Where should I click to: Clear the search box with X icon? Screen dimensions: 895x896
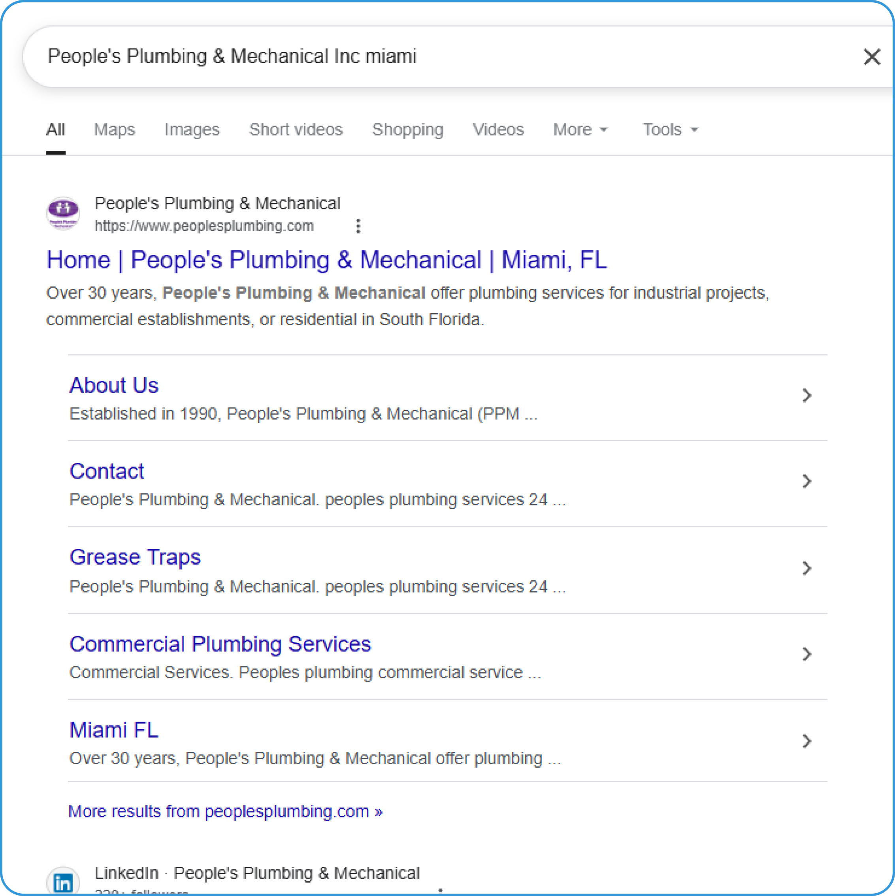click(871, 57)
